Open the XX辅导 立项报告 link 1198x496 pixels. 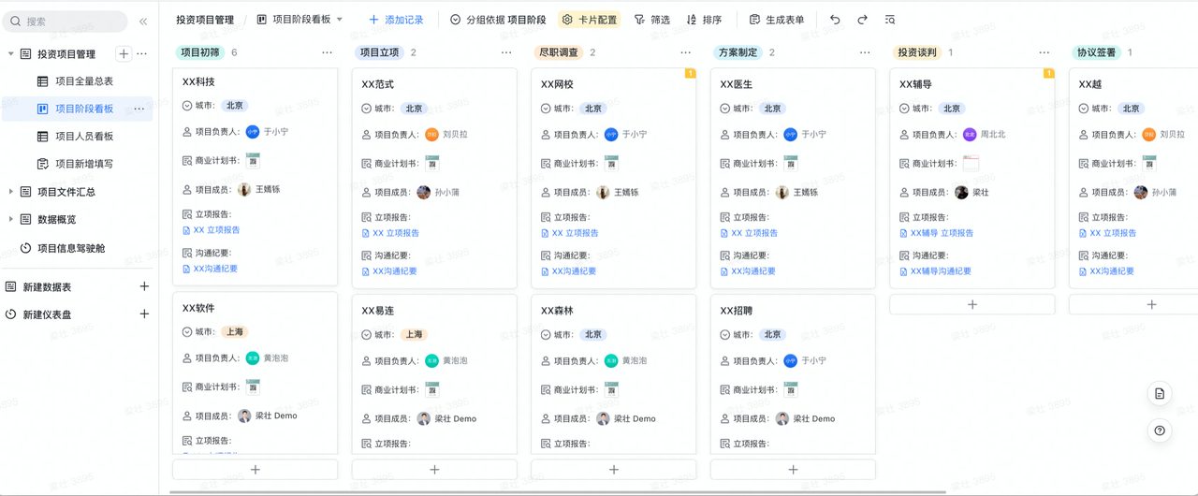tap(942, 233)
